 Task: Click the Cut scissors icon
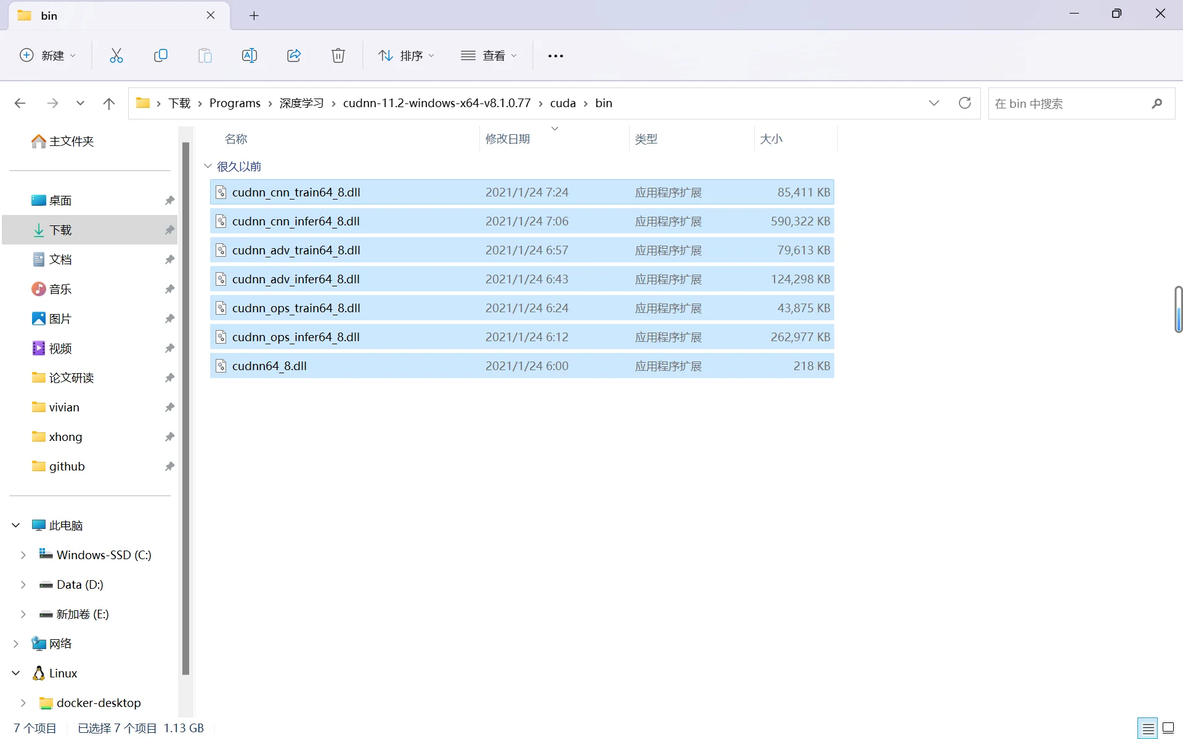pos(116,55)
